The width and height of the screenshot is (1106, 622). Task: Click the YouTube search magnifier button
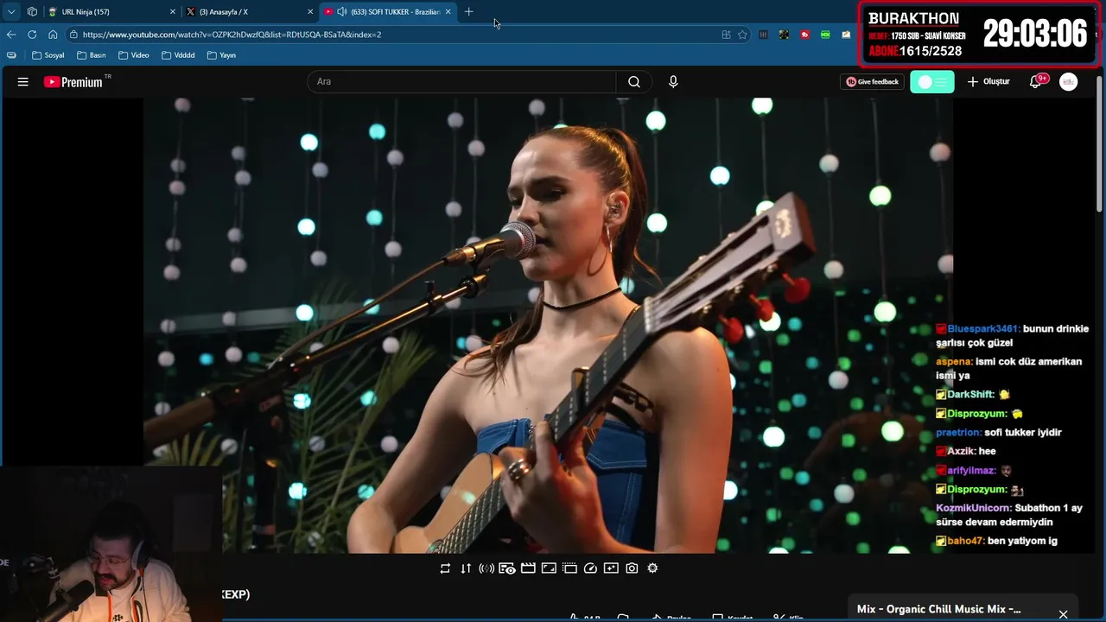click(x=634, y=82)
